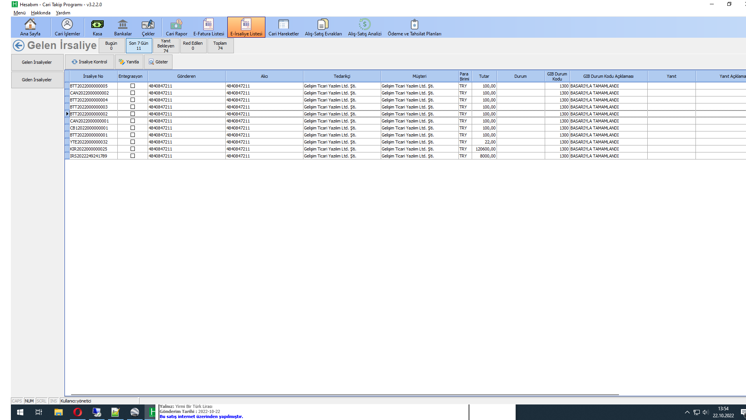
Task: Open Task View on the taskbar
Action: [x=39, y=412]
